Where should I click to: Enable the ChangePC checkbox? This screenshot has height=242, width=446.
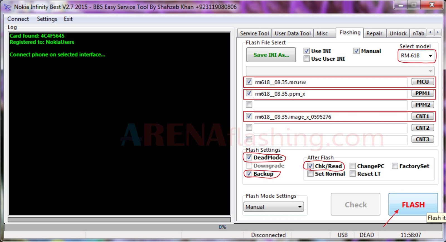[x=353, y=166]
